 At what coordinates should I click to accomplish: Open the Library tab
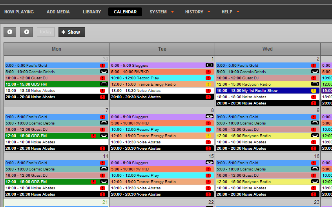[92, 12]
